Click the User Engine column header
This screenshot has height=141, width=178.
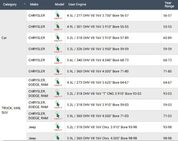(77, 4)
